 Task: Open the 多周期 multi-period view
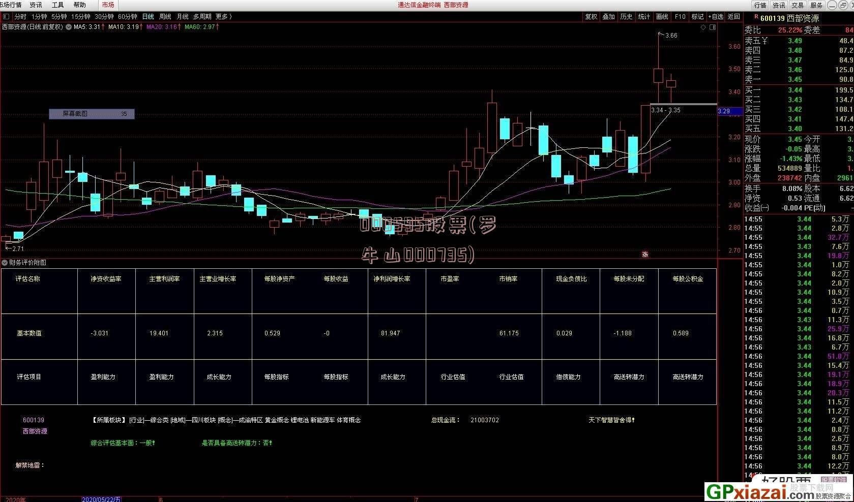point(202,17)
